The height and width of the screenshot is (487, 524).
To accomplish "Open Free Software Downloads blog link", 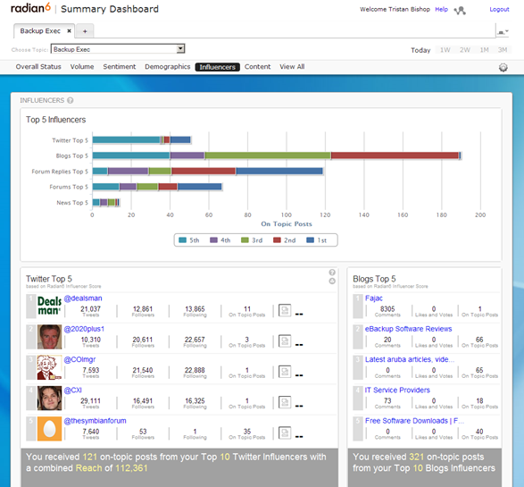I will point(414,421).
